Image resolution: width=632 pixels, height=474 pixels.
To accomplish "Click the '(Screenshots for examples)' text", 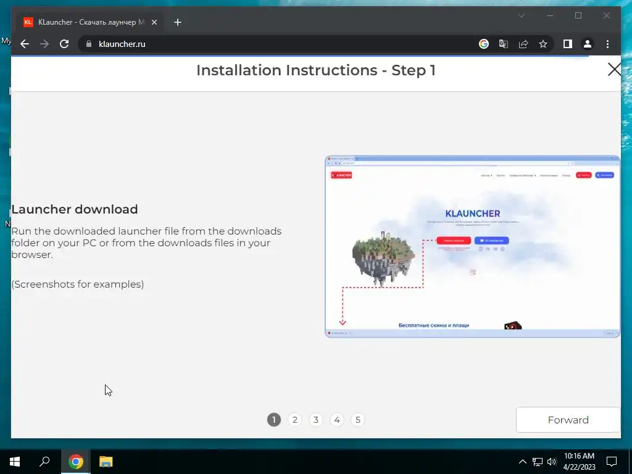I will click(77, 284).
